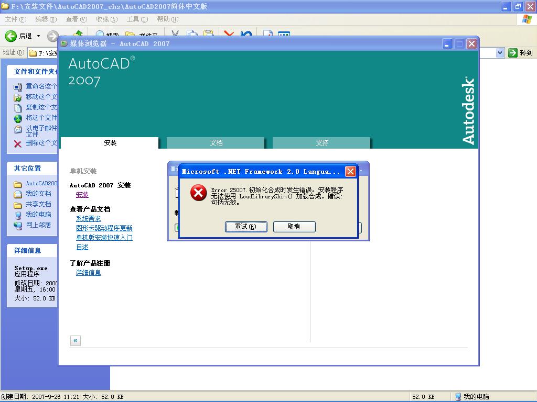The width and height of the screenshot is (537, 402).
Task: Click the e-mail this file icon
Action: point(18,130)
